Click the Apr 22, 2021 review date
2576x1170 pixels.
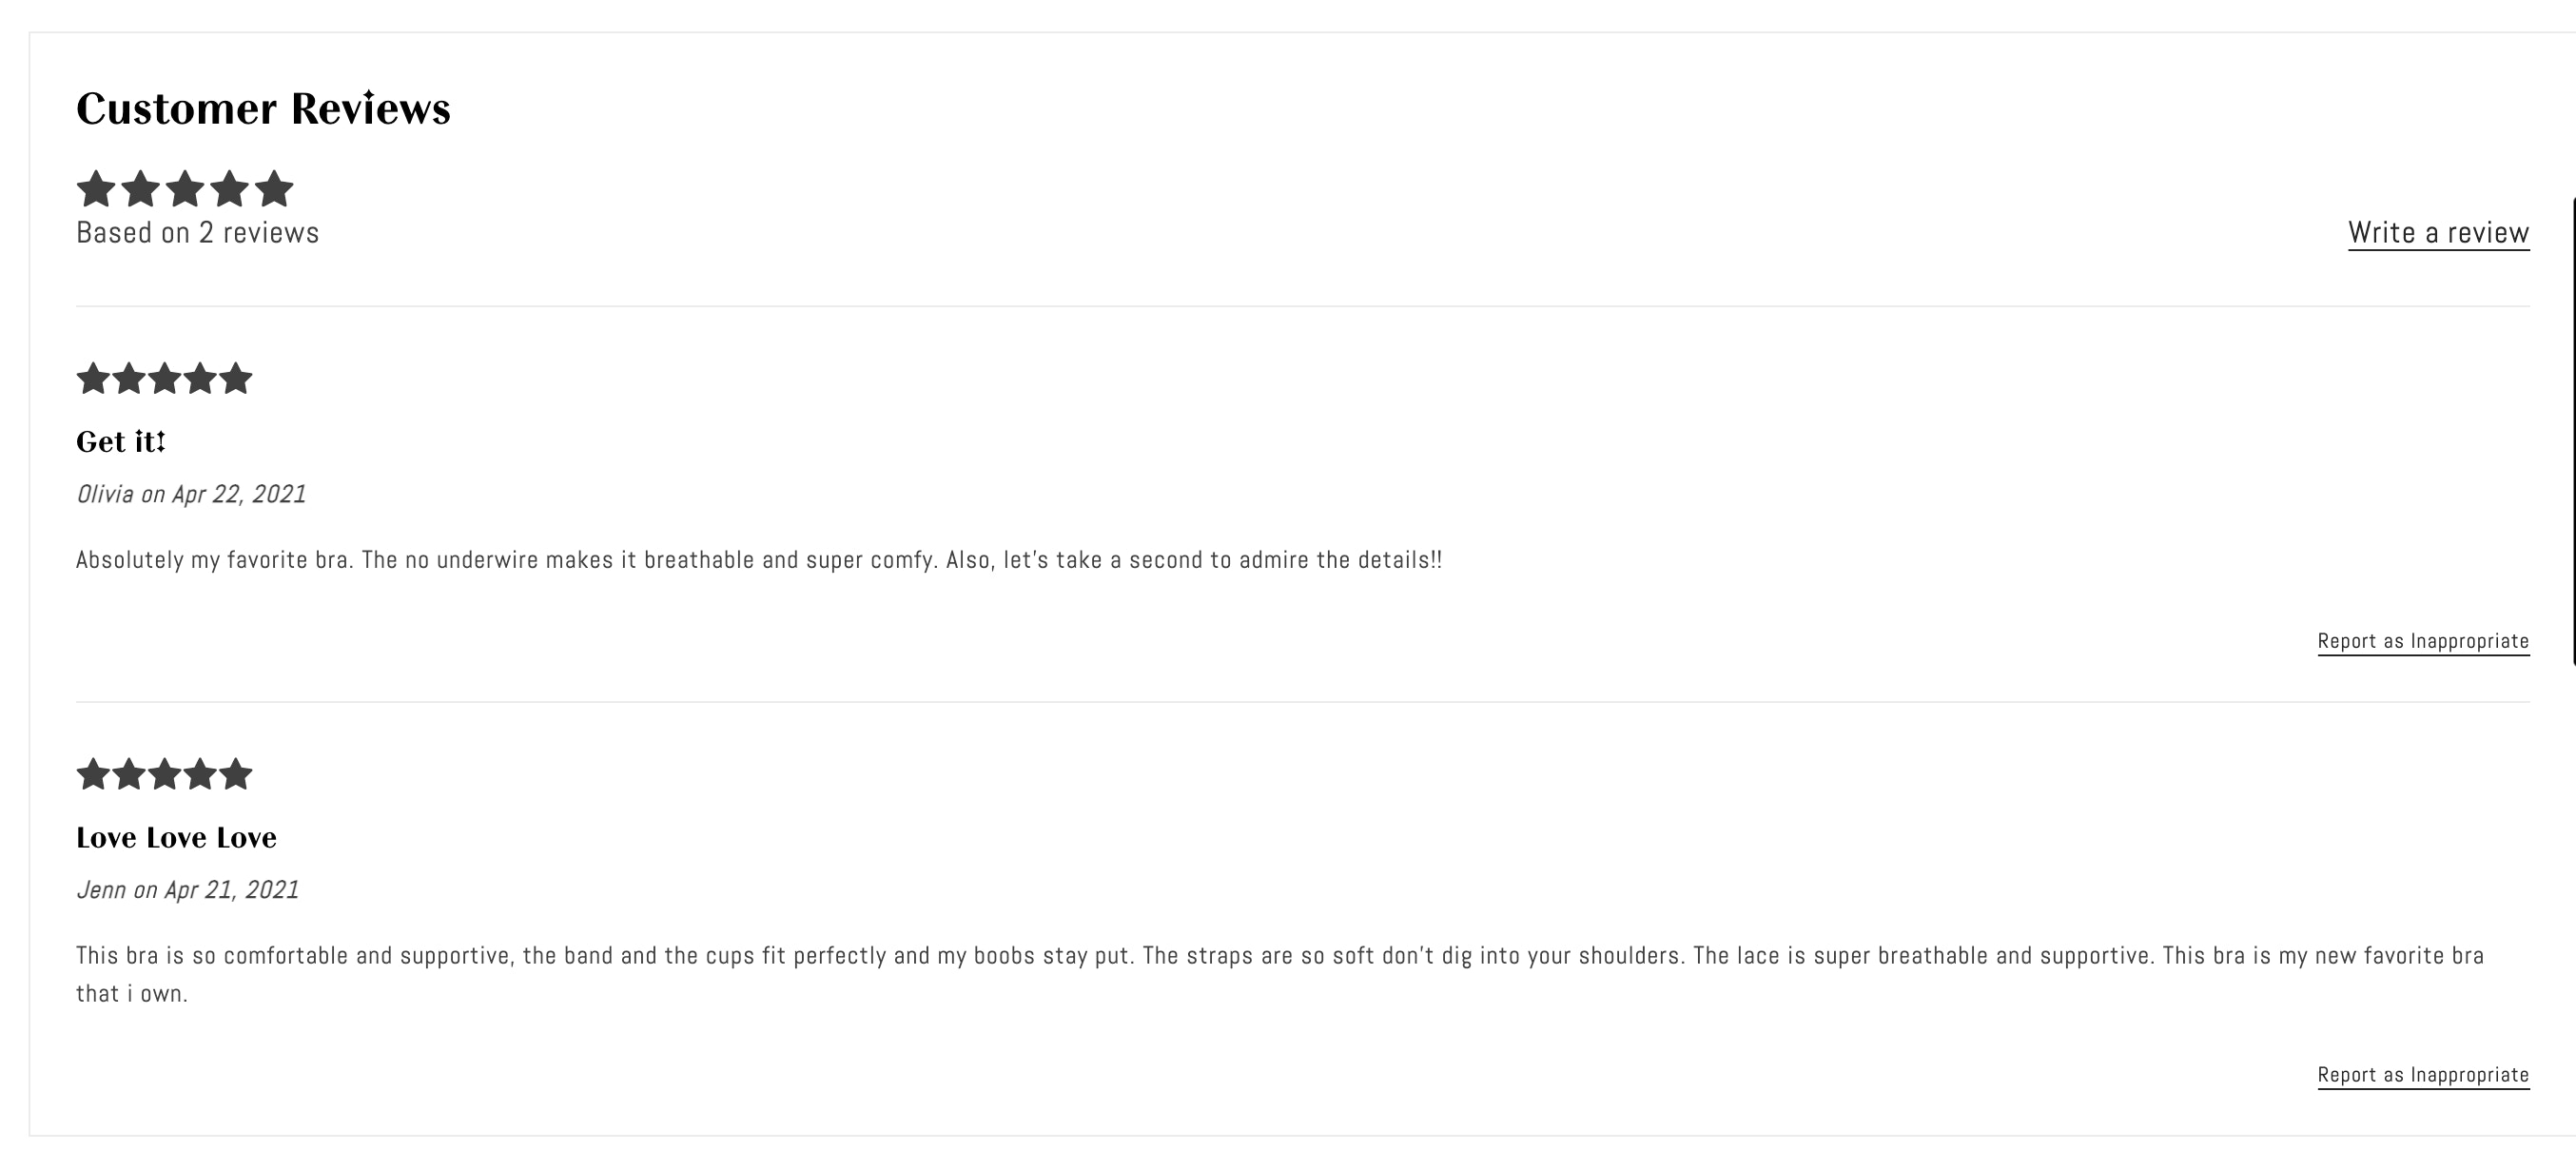tap(238, 493)
